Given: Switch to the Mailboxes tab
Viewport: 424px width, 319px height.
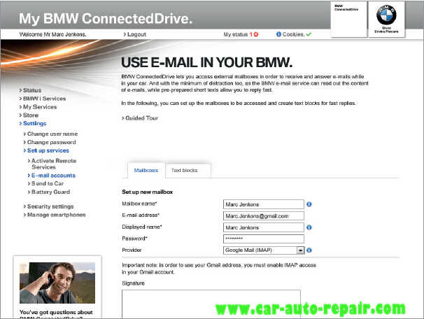Looking at the screenshot, I should click(146, 170).
